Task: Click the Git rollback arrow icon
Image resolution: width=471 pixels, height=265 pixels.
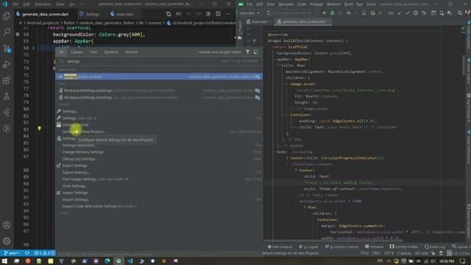Action: click(x=424, y=13)
